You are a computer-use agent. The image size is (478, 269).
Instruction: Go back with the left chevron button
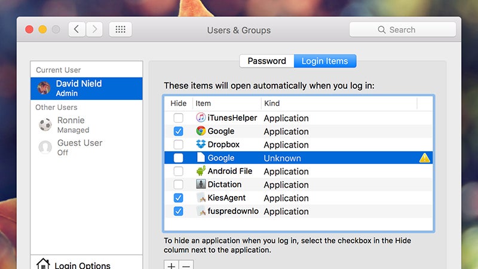[77, 29]
